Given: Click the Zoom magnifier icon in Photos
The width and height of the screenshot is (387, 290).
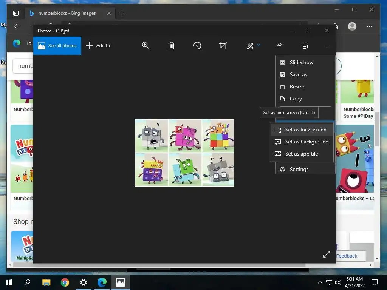Looking at the screenshot, I should click(146, 46).
